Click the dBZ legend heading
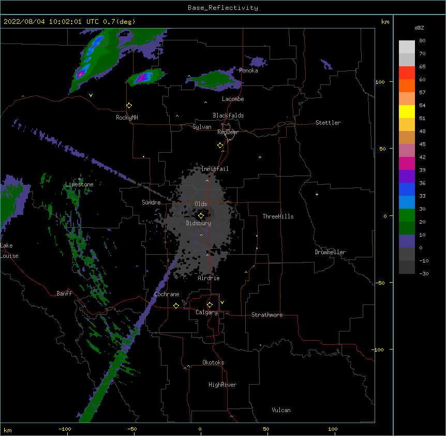 (x=419, y=27)
